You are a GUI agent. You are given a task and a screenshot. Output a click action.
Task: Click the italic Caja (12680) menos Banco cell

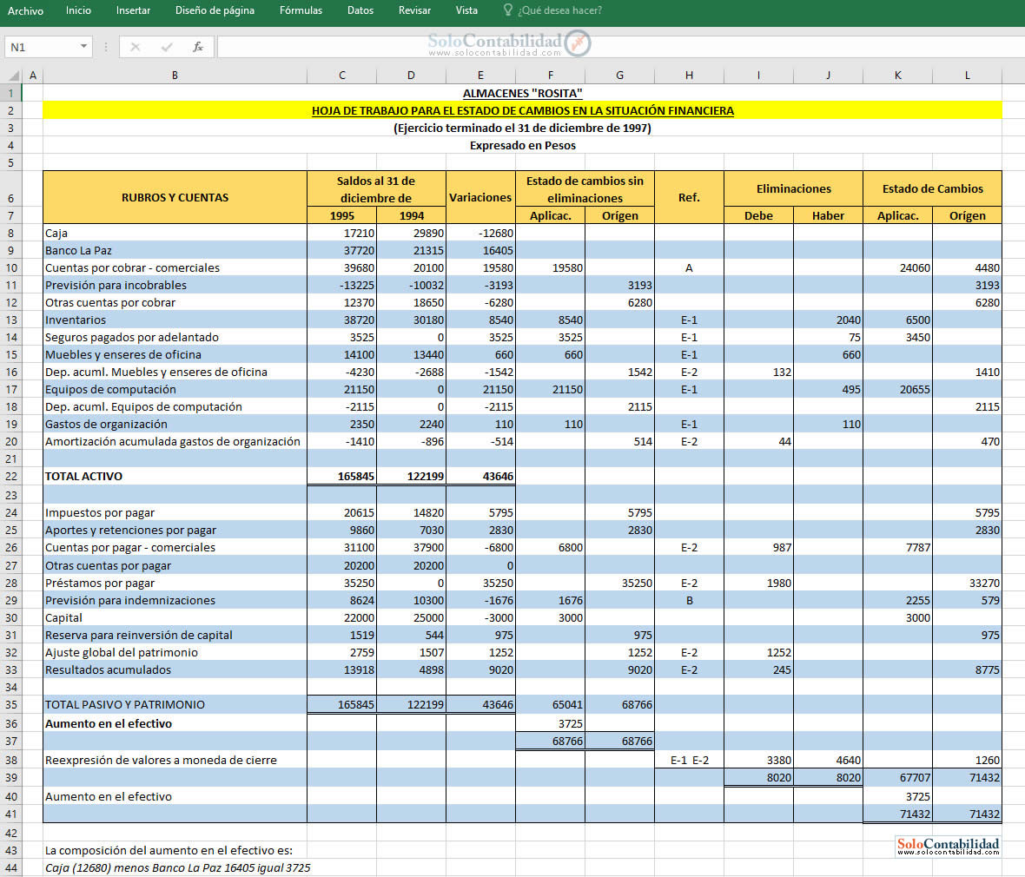[x=178, y=867]
